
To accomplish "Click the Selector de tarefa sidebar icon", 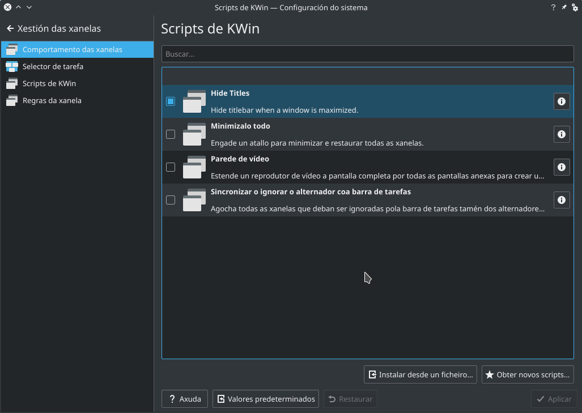I will (12, 66).
